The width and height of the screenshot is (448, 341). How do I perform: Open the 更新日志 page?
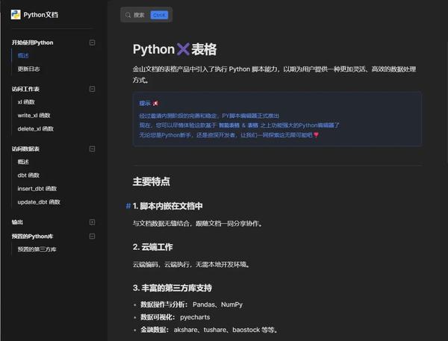pos(28,69)
